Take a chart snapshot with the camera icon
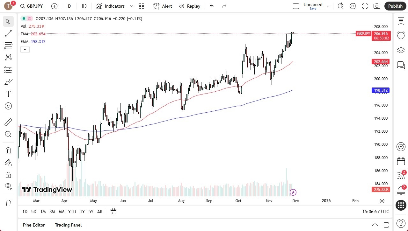408x231 pixels. coord(376,6)
